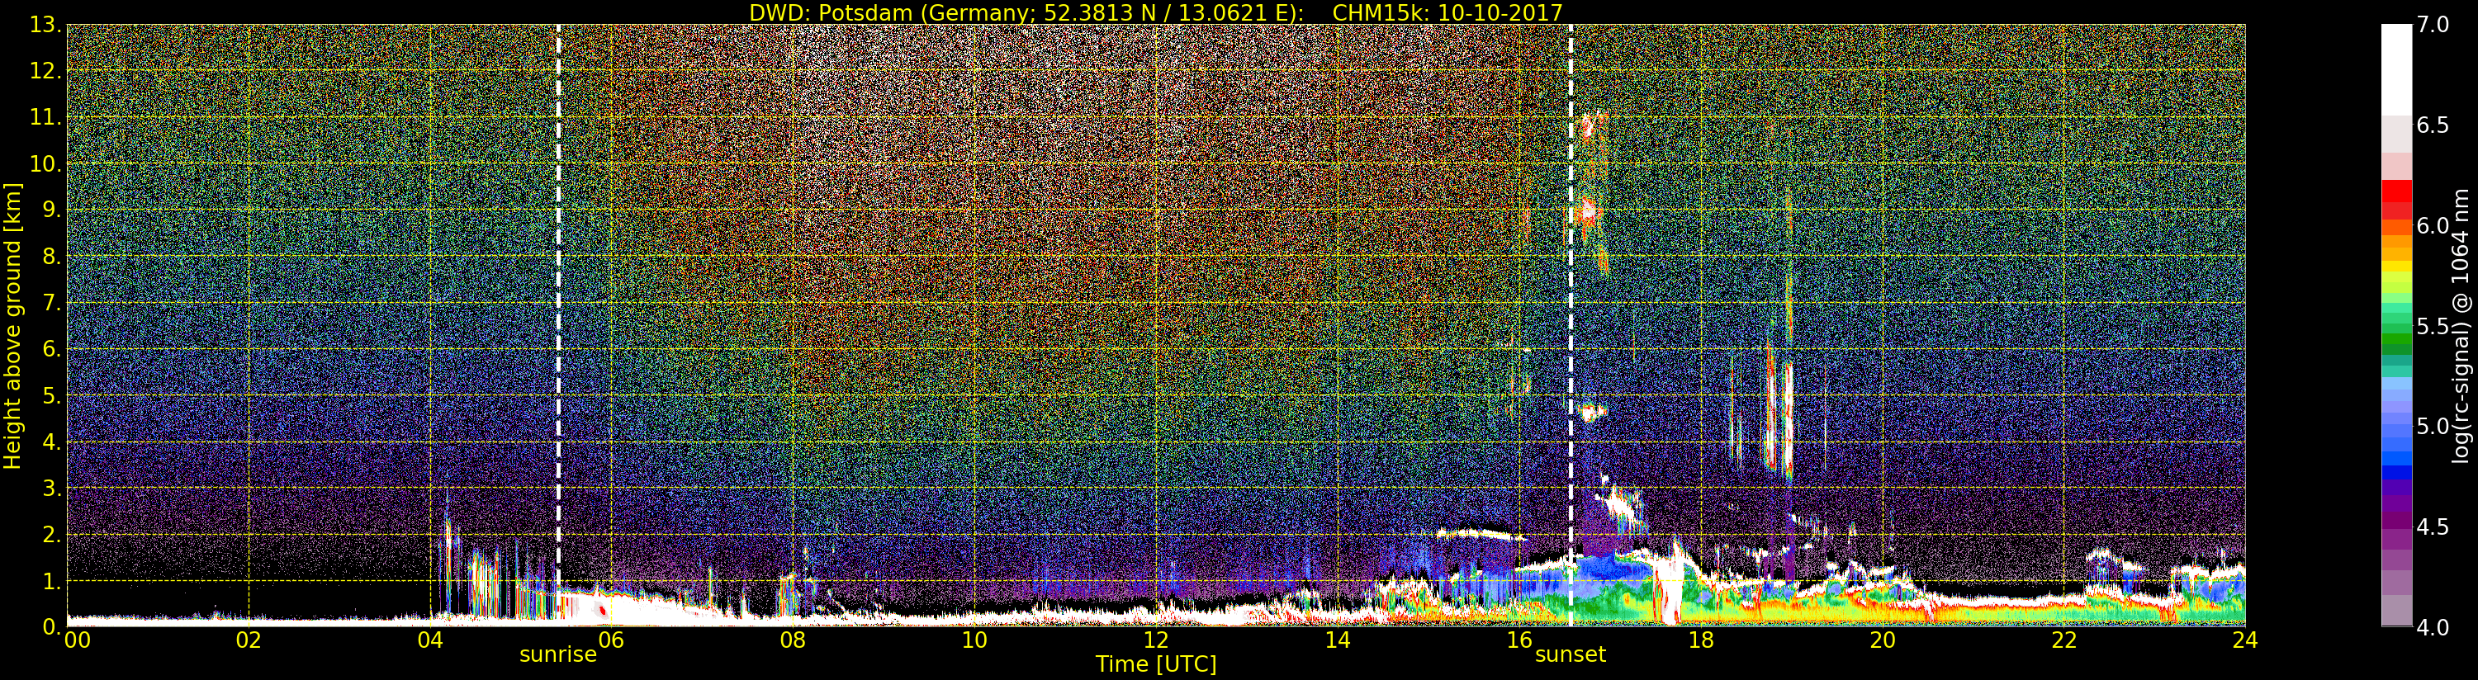Click the colorbar label 'log(rc-signal) @ 1064 nm'

[x=2461, y=325]
